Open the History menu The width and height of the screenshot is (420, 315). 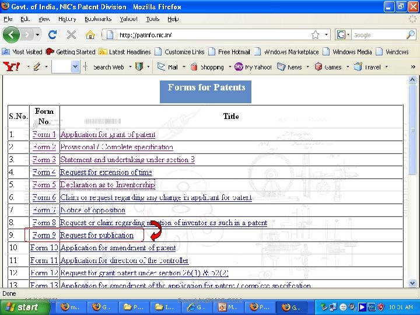[67, 19]
